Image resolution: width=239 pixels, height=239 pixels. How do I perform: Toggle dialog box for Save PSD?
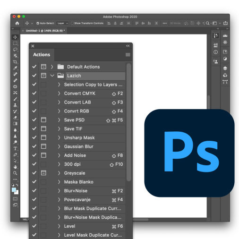pos(43,120)
